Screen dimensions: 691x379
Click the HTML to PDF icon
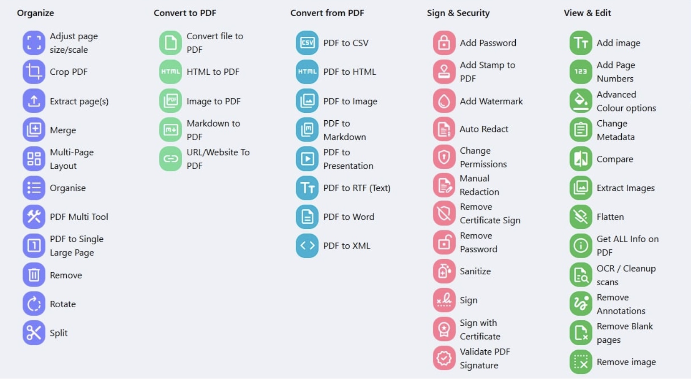tap(171, 72)
